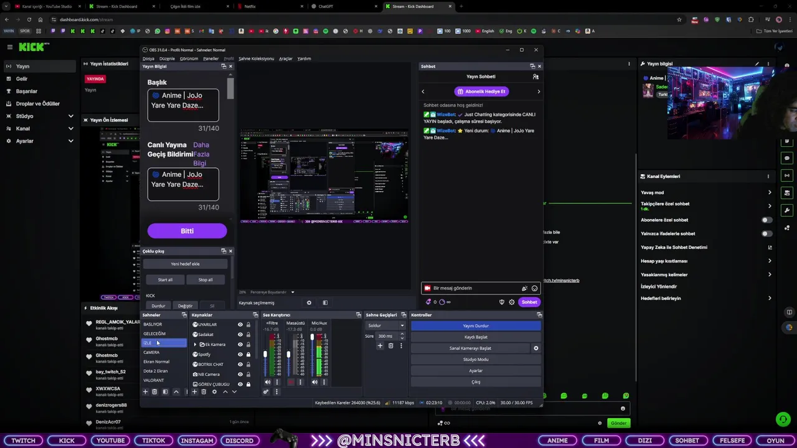This screenshot has height=448, width=797.
Task: Open scene filters icon in the Sahneler toolbar
Action: (x=165, y=391)
